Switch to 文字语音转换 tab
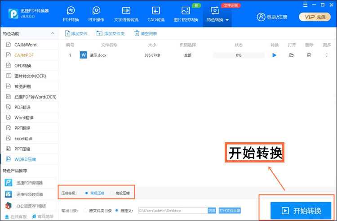This screenshot has width=337, height=221. coord(126,14)
